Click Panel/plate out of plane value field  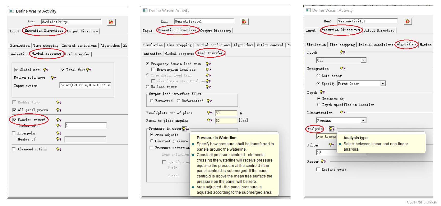pos(226,113)
